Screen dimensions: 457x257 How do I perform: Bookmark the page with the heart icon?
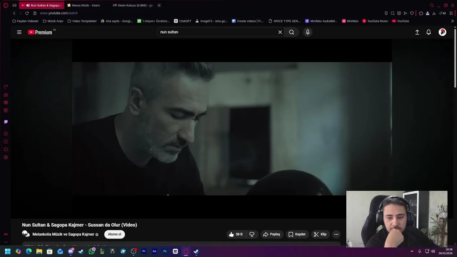(412, 13)
